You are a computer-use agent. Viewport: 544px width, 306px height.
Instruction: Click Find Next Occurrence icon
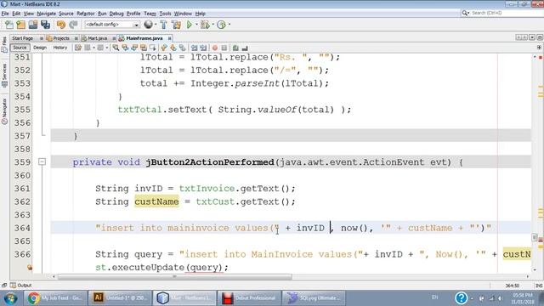134,48
